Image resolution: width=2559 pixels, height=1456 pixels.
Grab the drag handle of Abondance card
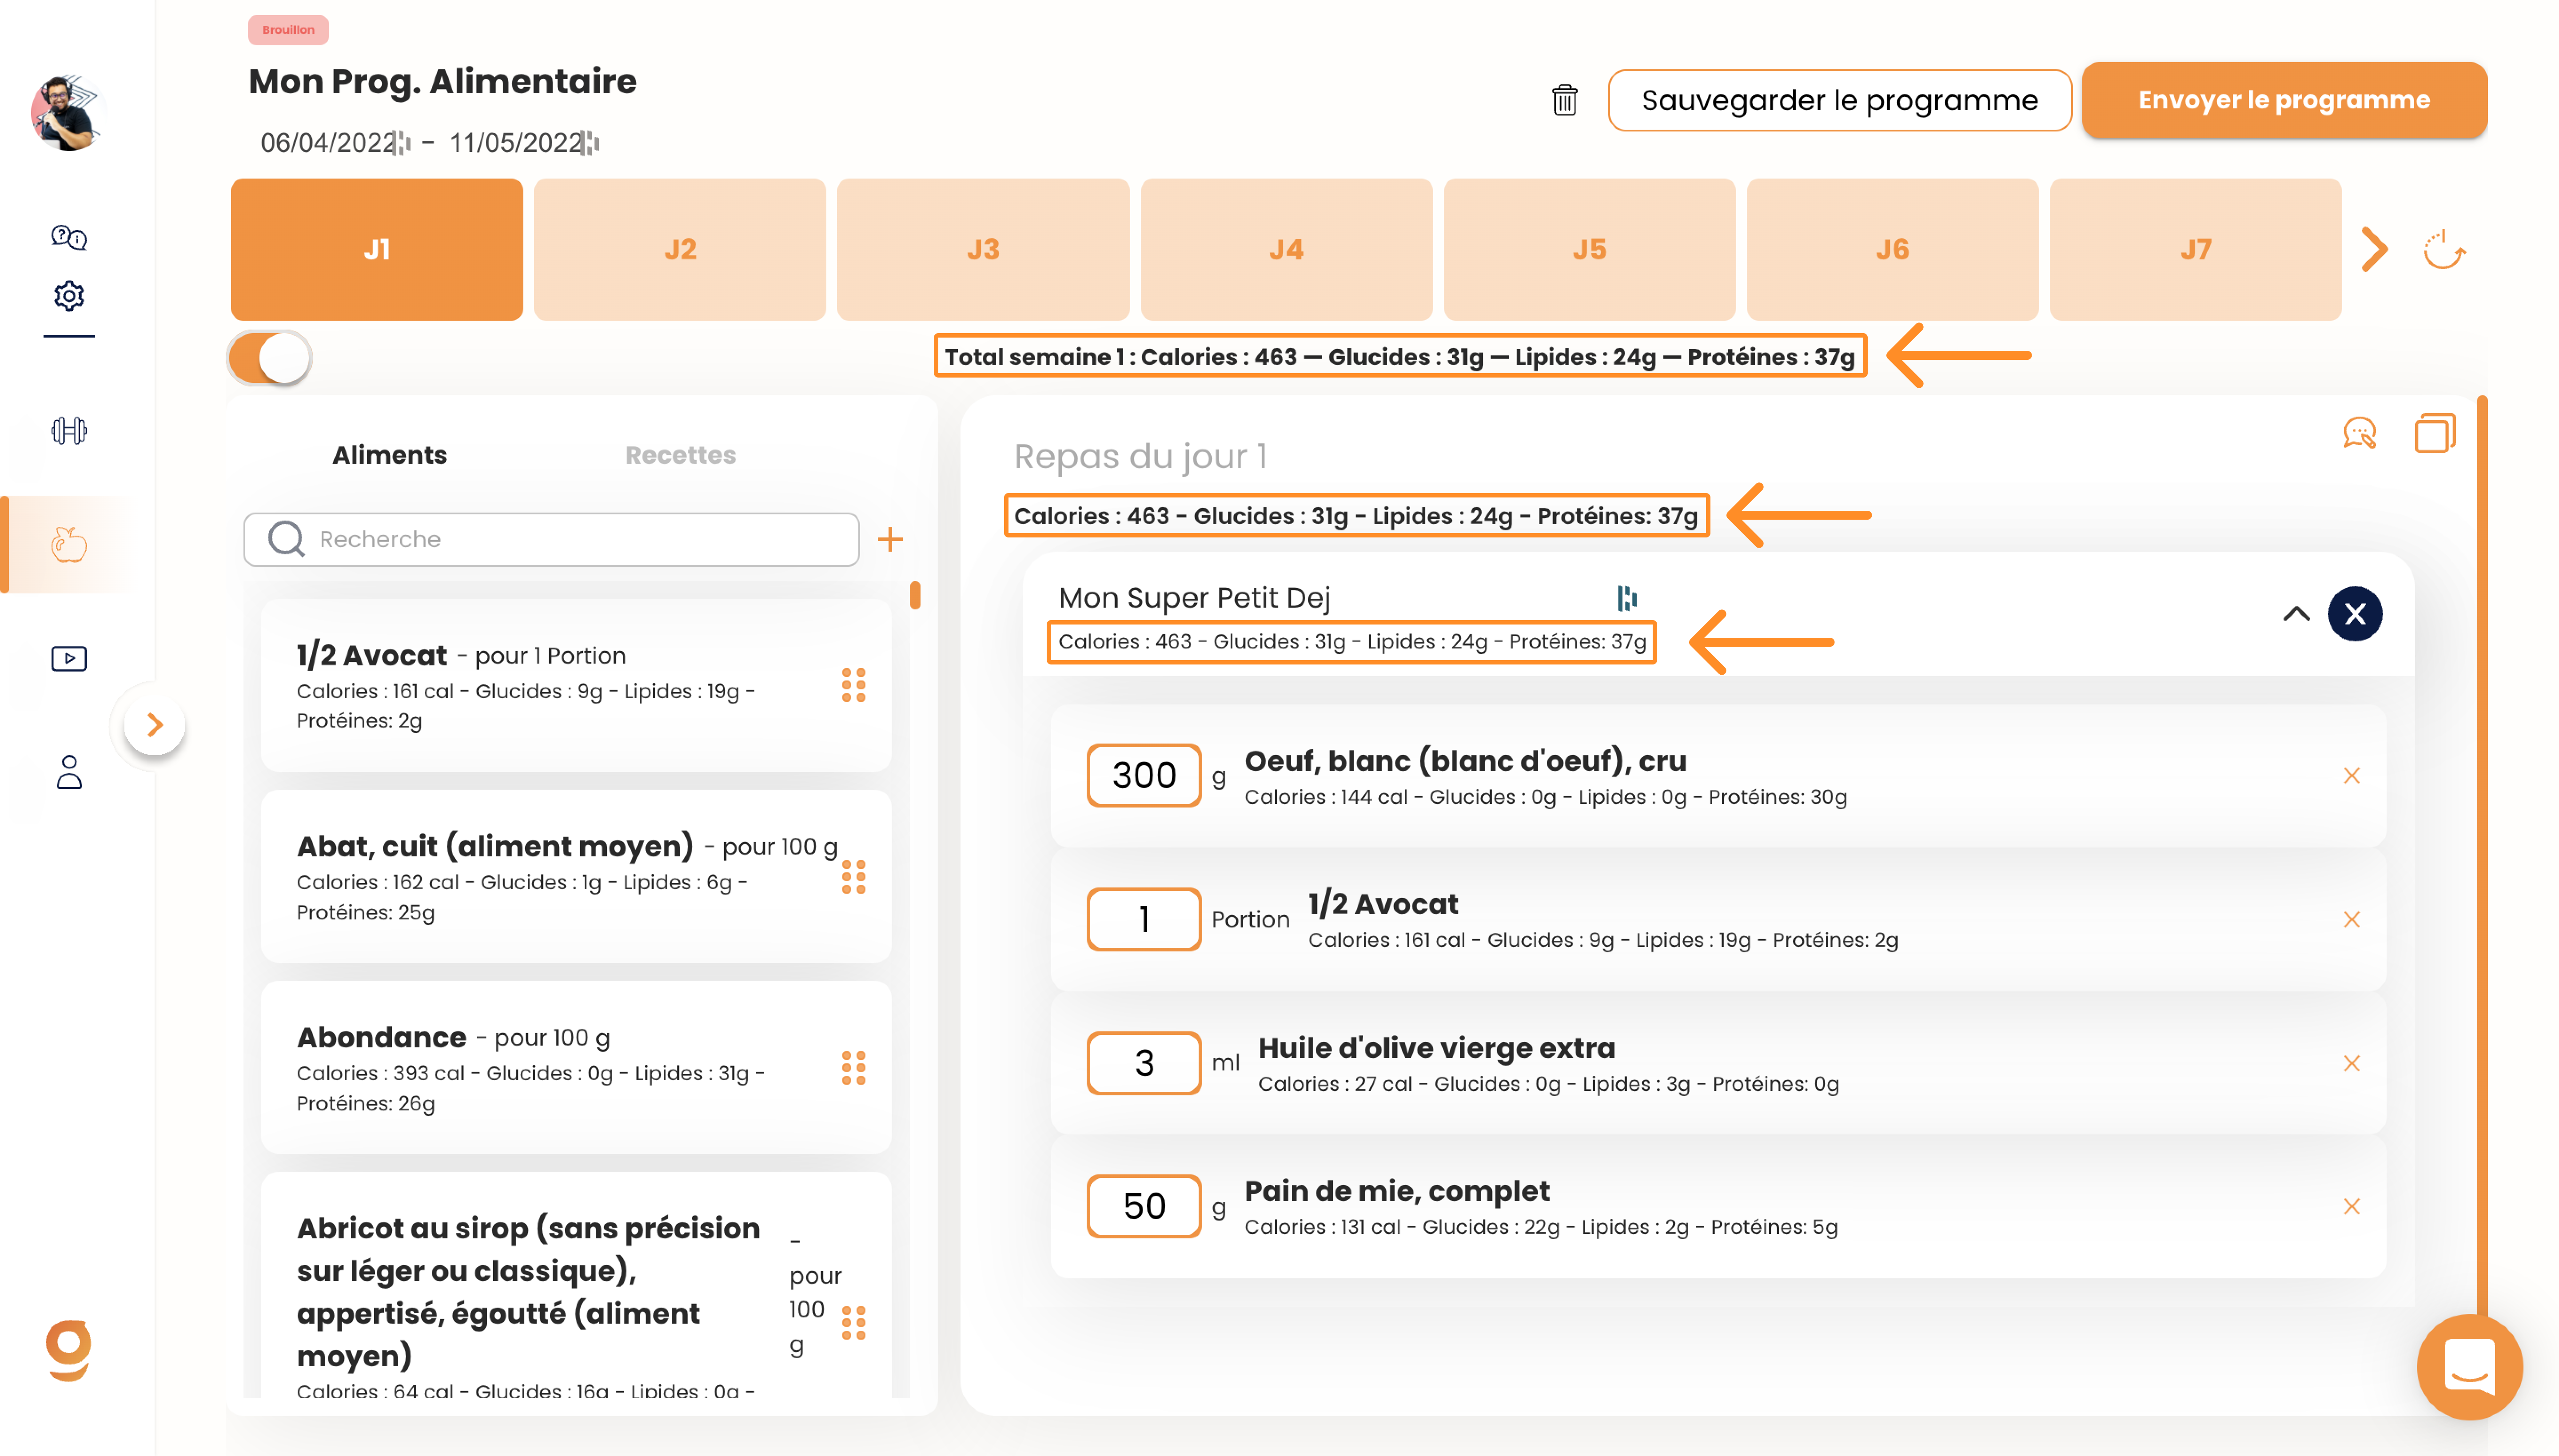pyautogui.click(x=853, y=1068)
